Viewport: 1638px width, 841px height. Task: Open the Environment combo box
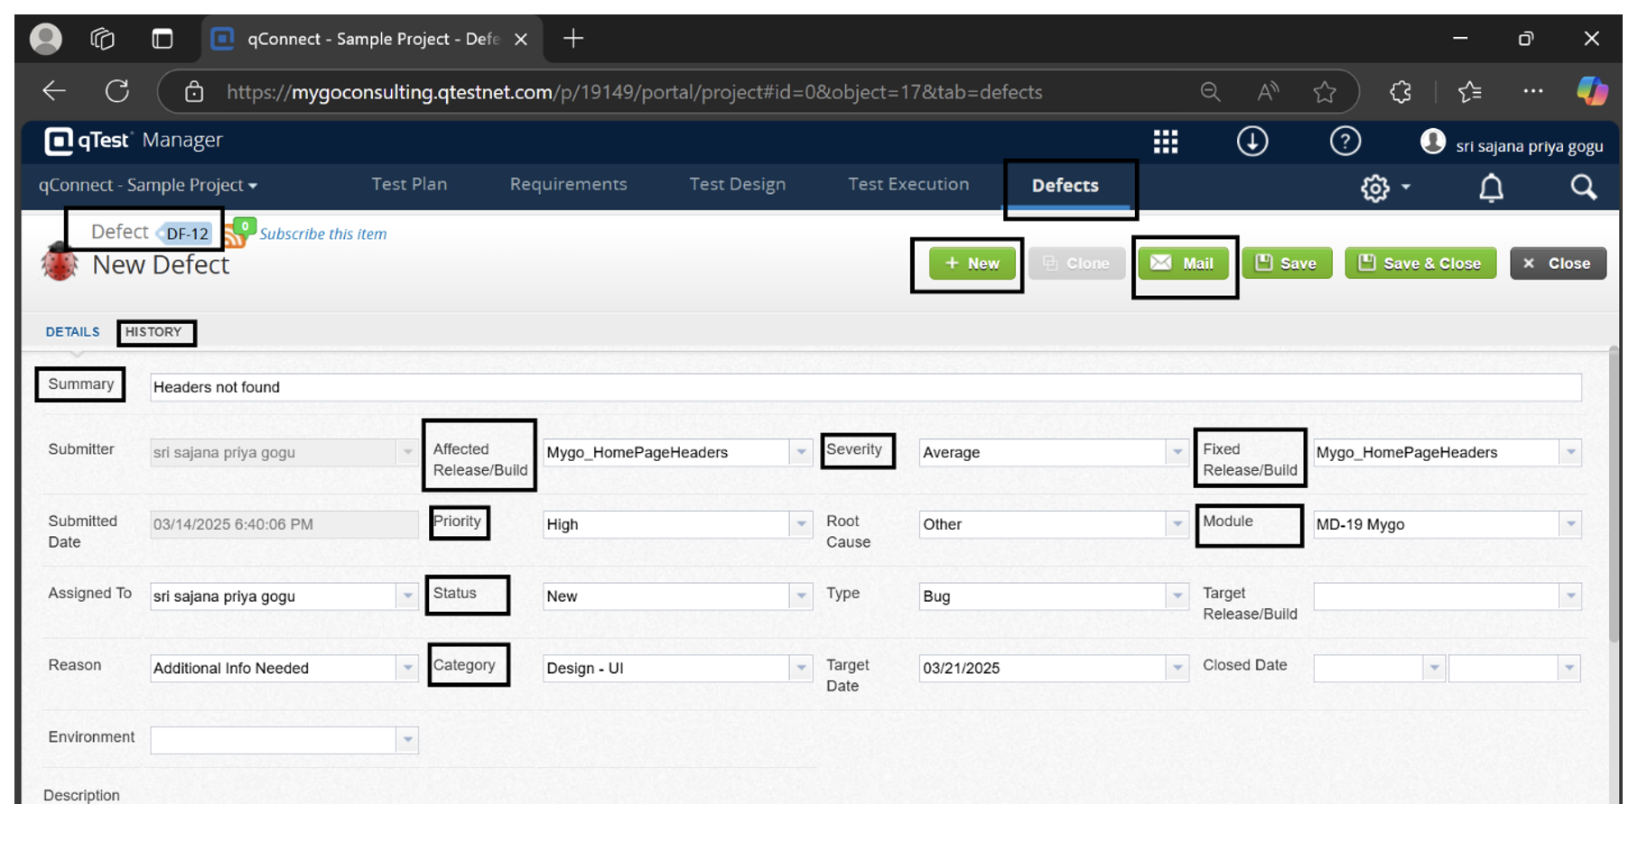tap(408, 739)
